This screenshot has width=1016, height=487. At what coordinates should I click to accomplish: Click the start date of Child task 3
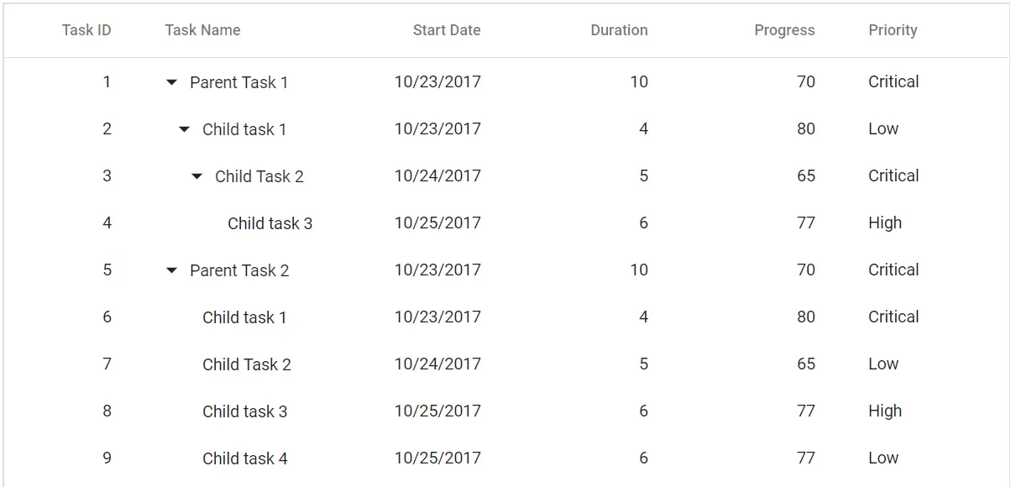pos(437,223)
